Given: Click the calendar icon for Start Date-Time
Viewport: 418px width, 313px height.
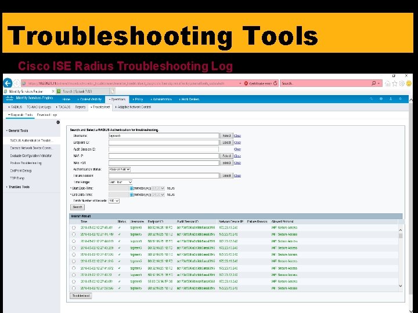Looking at the screenshot, I should click(131, 188).
